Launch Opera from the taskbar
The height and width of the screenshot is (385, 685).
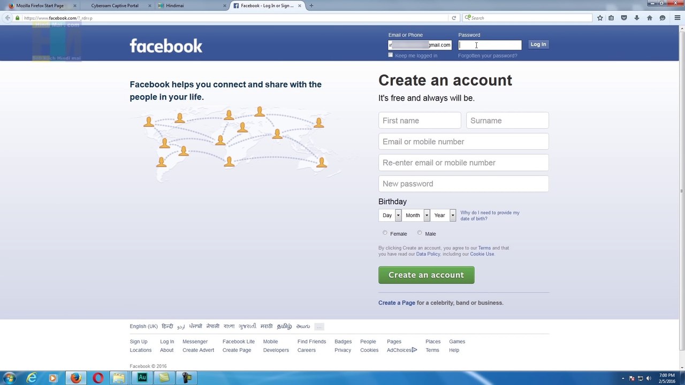coord(97,378)
